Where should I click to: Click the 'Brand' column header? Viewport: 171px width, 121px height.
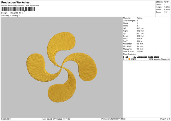[156, 57]
